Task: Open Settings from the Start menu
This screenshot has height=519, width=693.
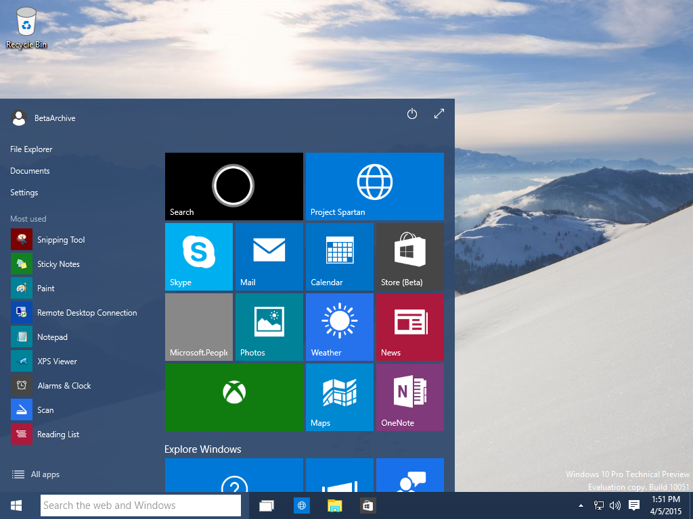Action: click(x=24, y=193)
